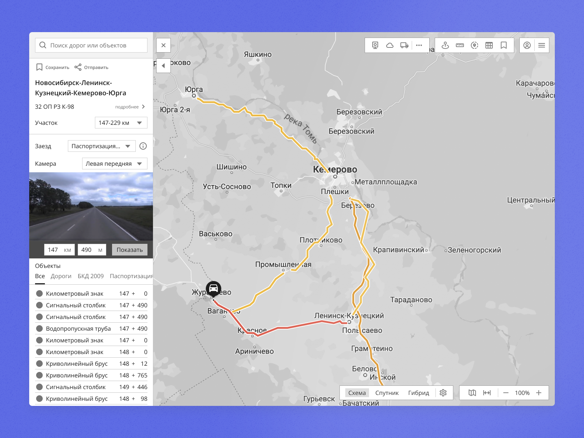This screenshot has height=438, width=584.
Task: Select the БКД 2009 tab
Action: (91, 276)
